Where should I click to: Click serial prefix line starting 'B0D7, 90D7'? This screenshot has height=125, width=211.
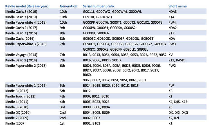121,70
